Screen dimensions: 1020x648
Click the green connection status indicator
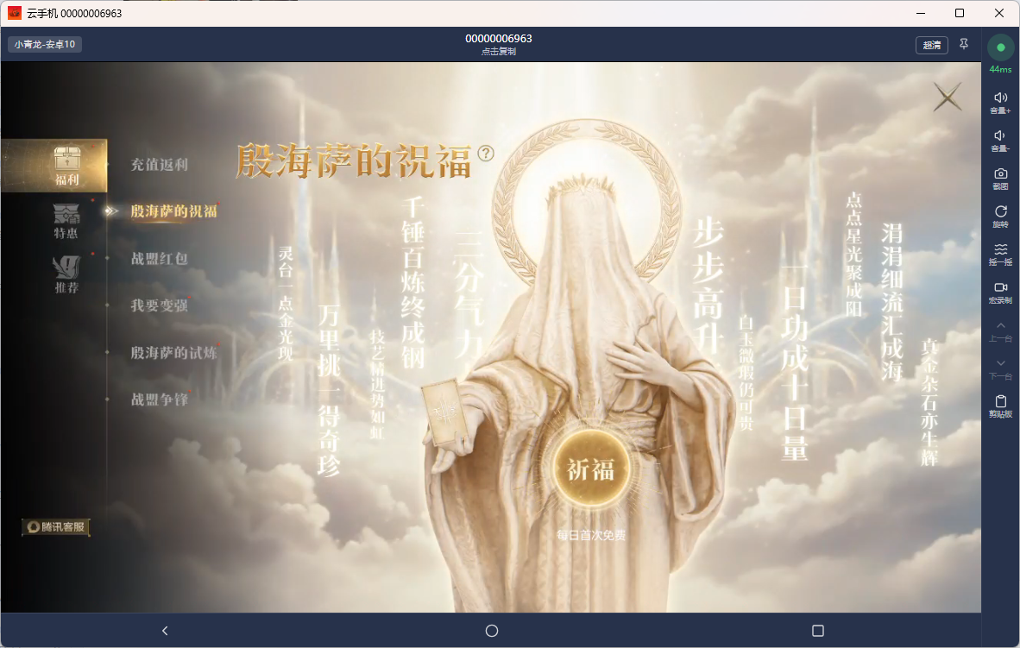[1000, 47]
